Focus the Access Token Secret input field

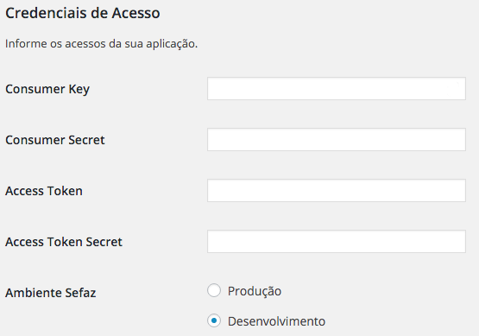coord(337,242)
